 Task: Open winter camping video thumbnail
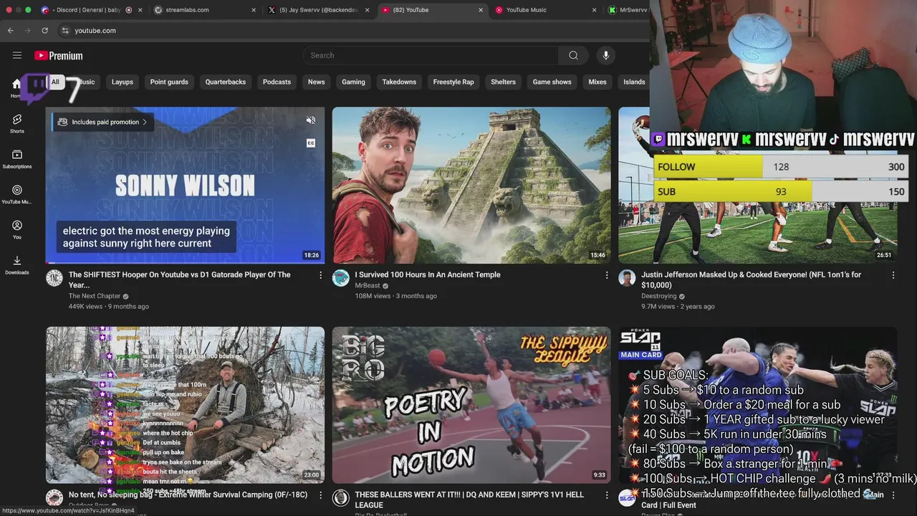[185, 405]
